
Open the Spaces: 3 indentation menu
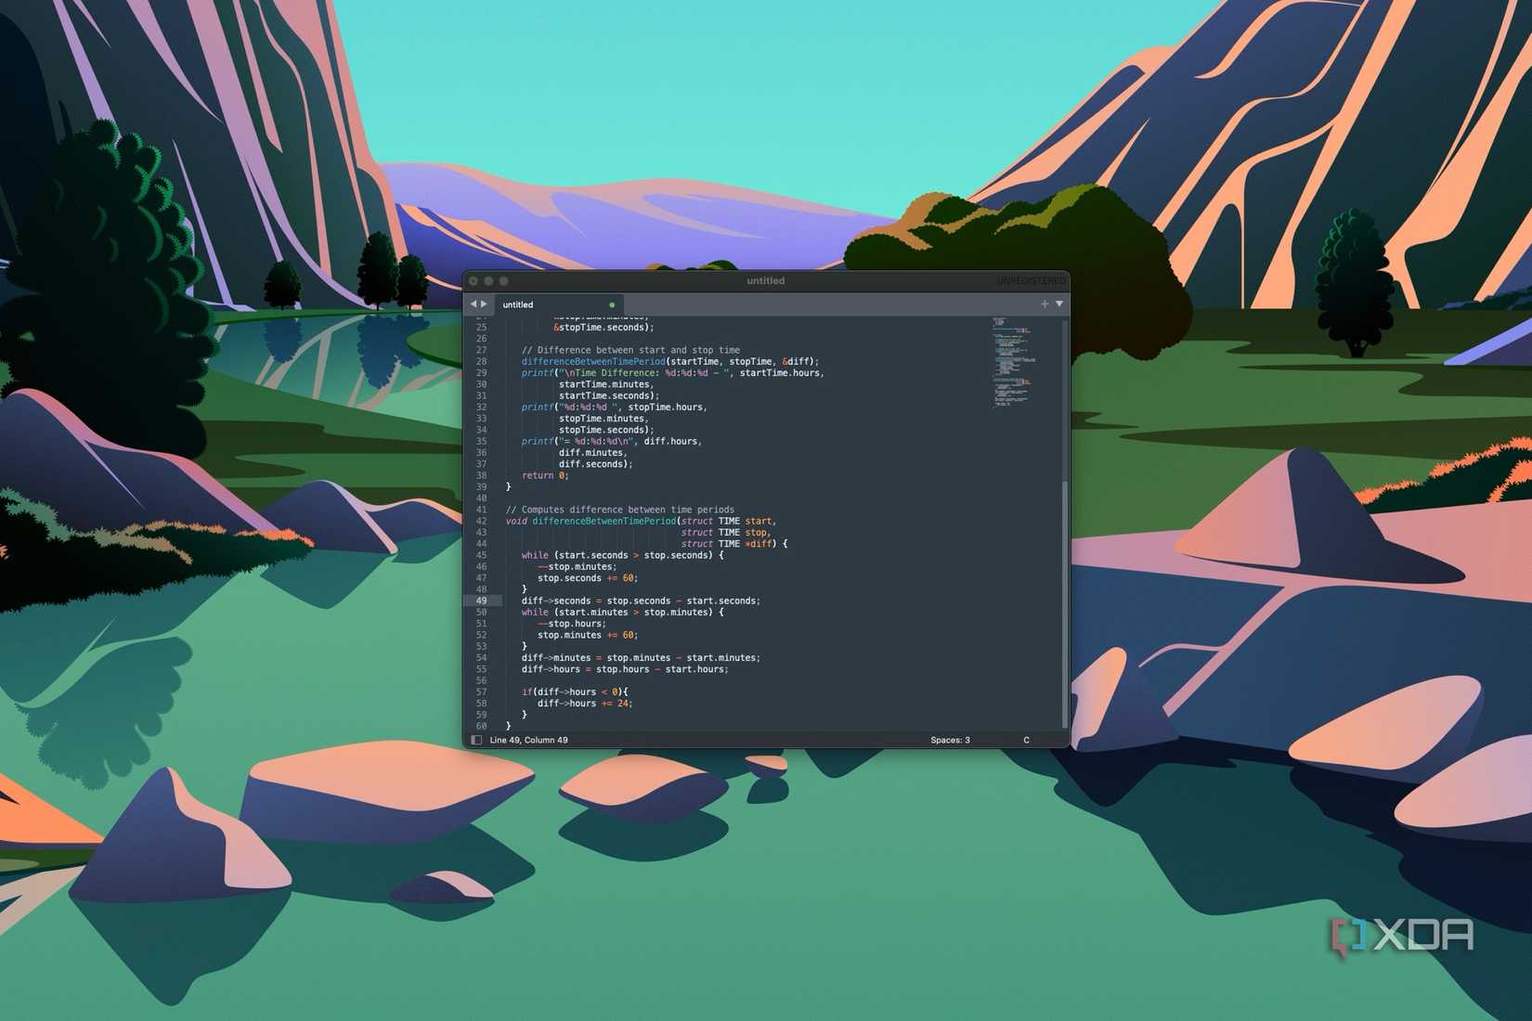950,740
